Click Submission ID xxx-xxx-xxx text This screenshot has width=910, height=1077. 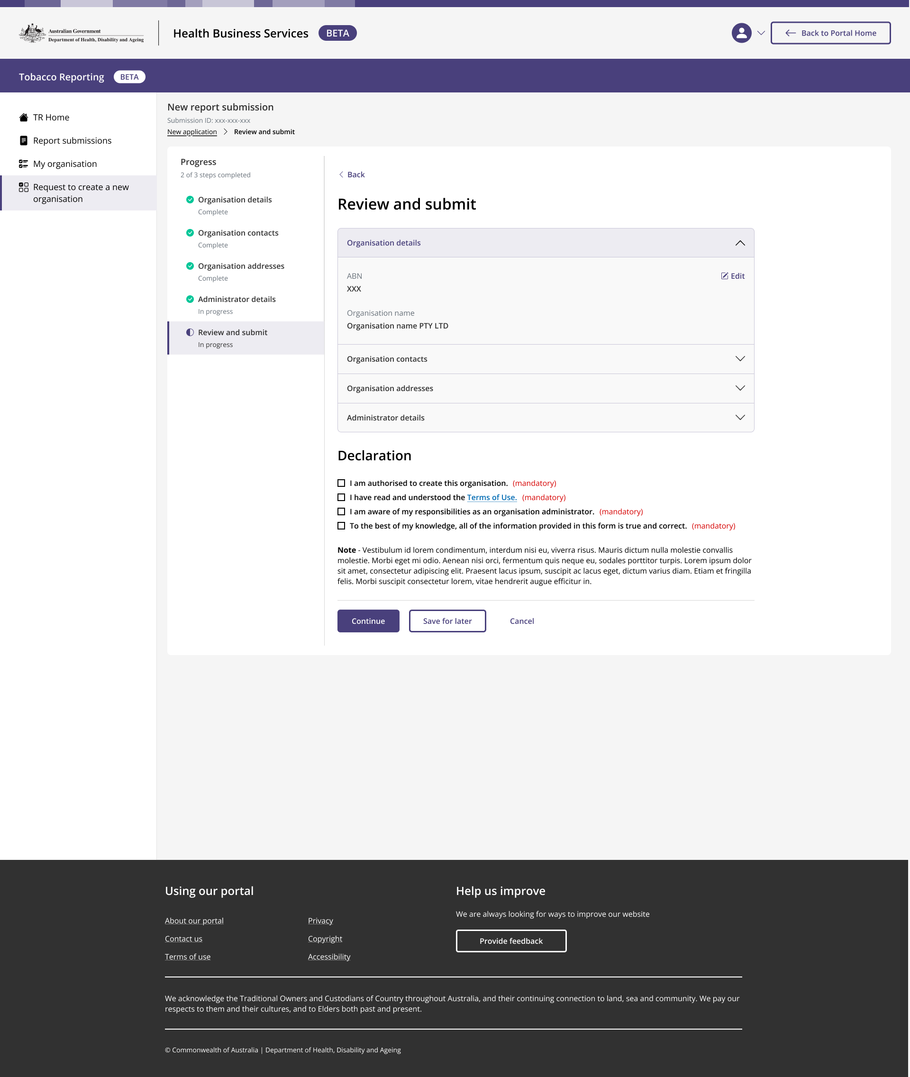point(209,121)
